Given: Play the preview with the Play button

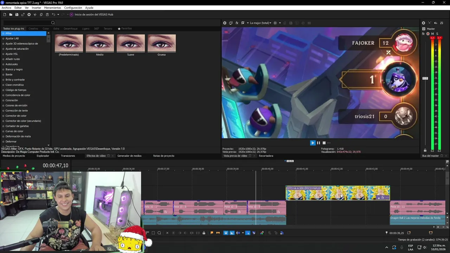Looking at the screenshot, I should [x=313, y=143].
